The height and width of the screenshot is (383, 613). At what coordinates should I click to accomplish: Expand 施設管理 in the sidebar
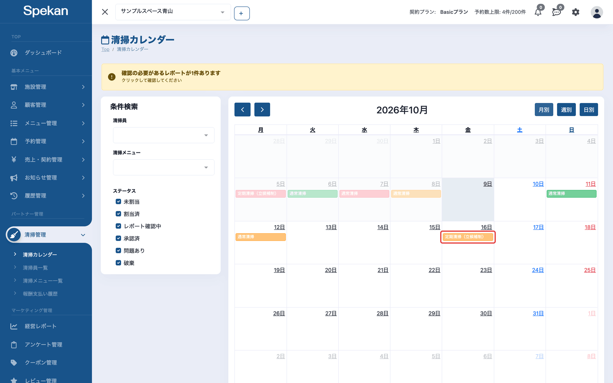tap(46, 87)
